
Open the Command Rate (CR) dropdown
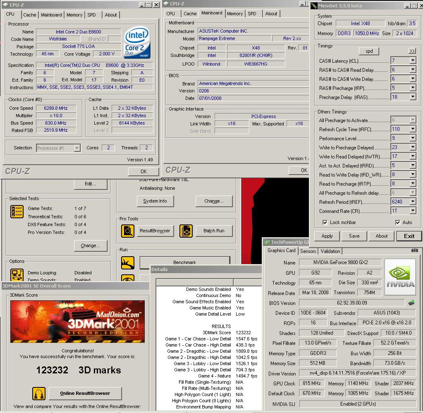(x=413, y=211)
